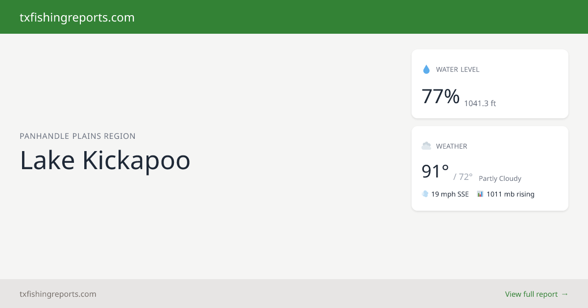Click the footer txfishingreports.com text
This screenshot has height=308, width=588.
pyautogui.click(x=58, y=294)
